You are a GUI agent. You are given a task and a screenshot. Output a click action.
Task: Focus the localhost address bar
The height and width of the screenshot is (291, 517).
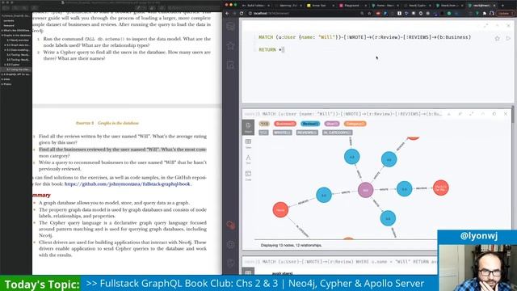click(x=304, y=13)
